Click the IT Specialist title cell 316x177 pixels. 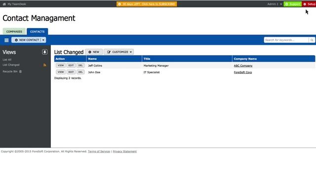coord(152,72)
